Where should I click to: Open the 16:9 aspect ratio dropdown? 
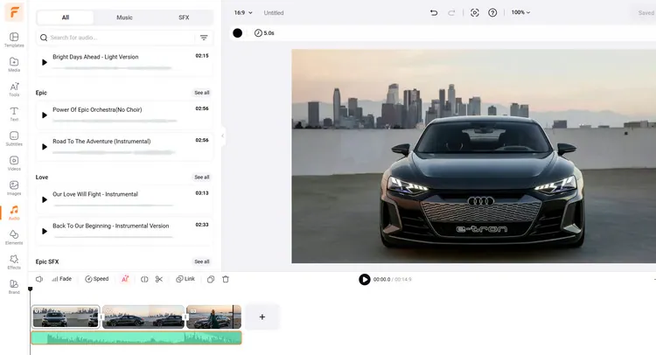pyautogui.click(x=243, y=13)
